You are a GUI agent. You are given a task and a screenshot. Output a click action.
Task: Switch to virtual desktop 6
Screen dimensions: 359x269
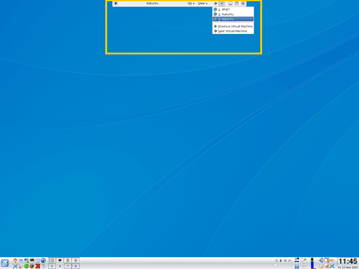click(x=60, y=266)
